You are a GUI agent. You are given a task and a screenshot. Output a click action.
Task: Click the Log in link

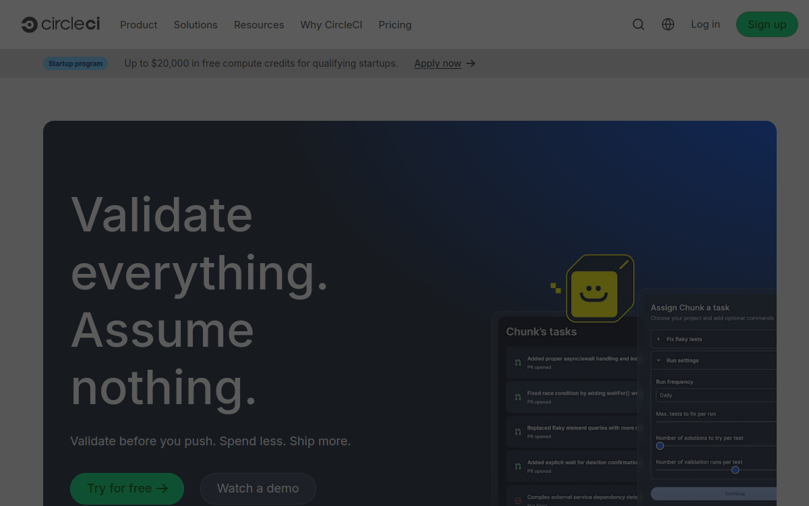click(705, 24)
